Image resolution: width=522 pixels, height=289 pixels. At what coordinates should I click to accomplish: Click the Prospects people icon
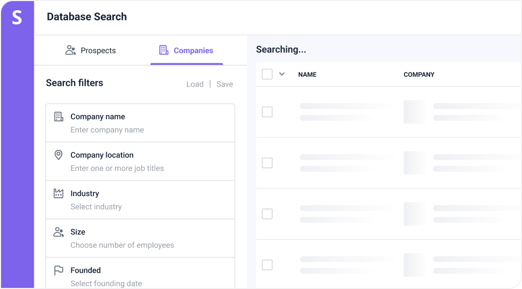coord(70,50)
